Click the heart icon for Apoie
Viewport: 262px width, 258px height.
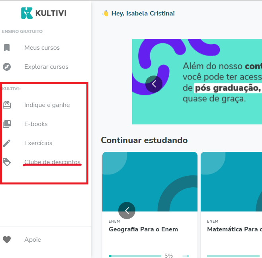7,240
